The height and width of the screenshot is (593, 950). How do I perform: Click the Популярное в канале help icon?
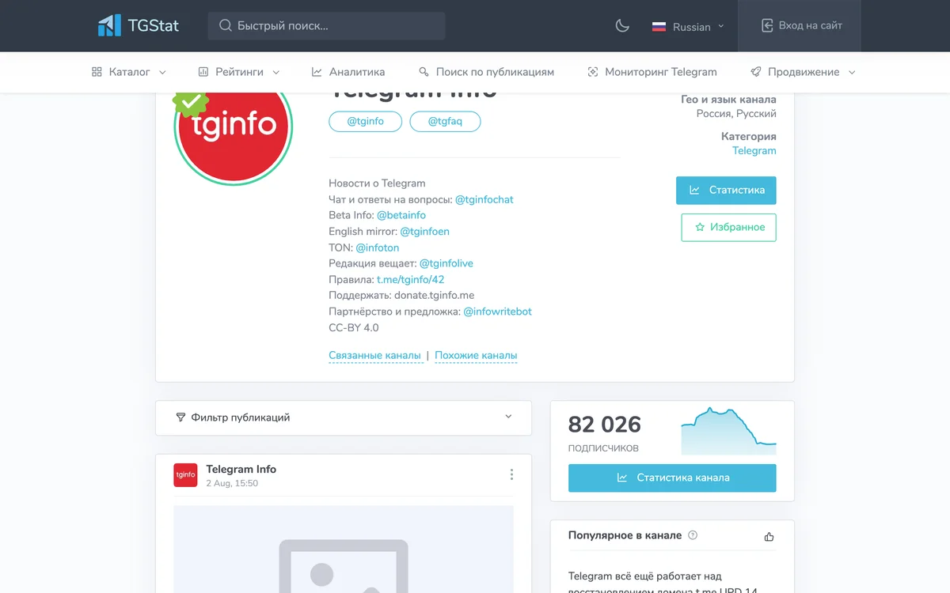(x=693, y=535)
